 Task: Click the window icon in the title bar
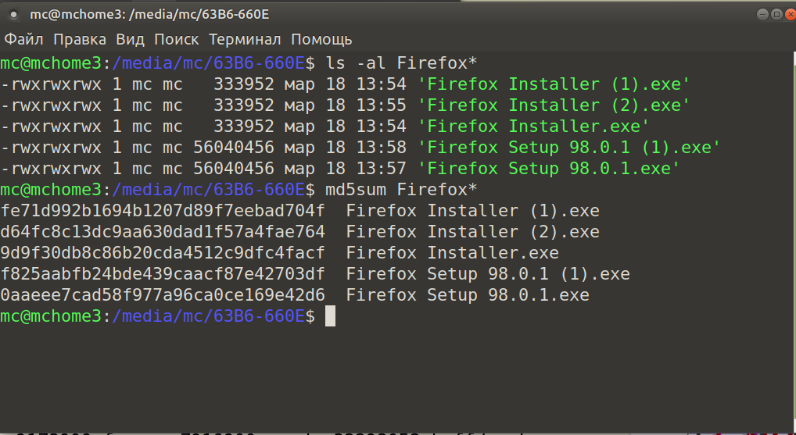(13, 14)
